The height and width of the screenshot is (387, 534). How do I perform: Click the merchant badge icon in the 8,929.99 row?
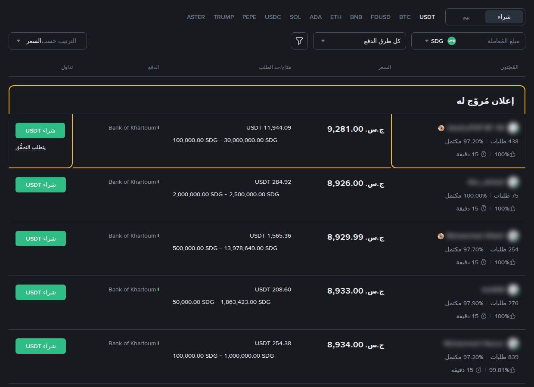pyautogui.click(x=441, y=236)
